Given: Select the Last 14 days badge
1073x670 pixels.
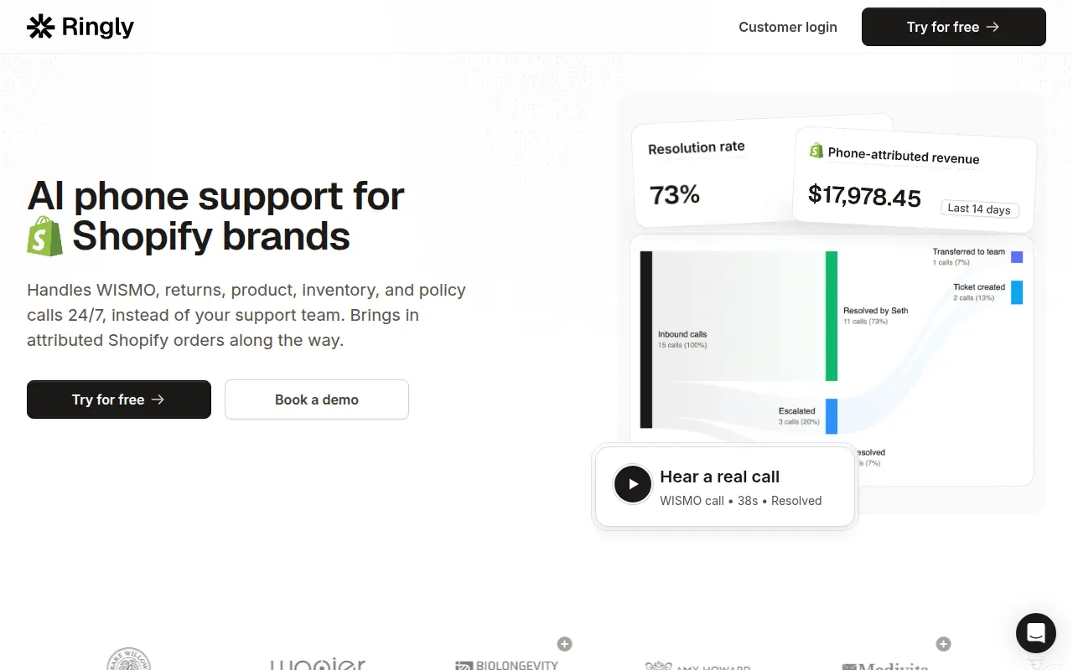Looking at the screenshot, I should (979, 209).
